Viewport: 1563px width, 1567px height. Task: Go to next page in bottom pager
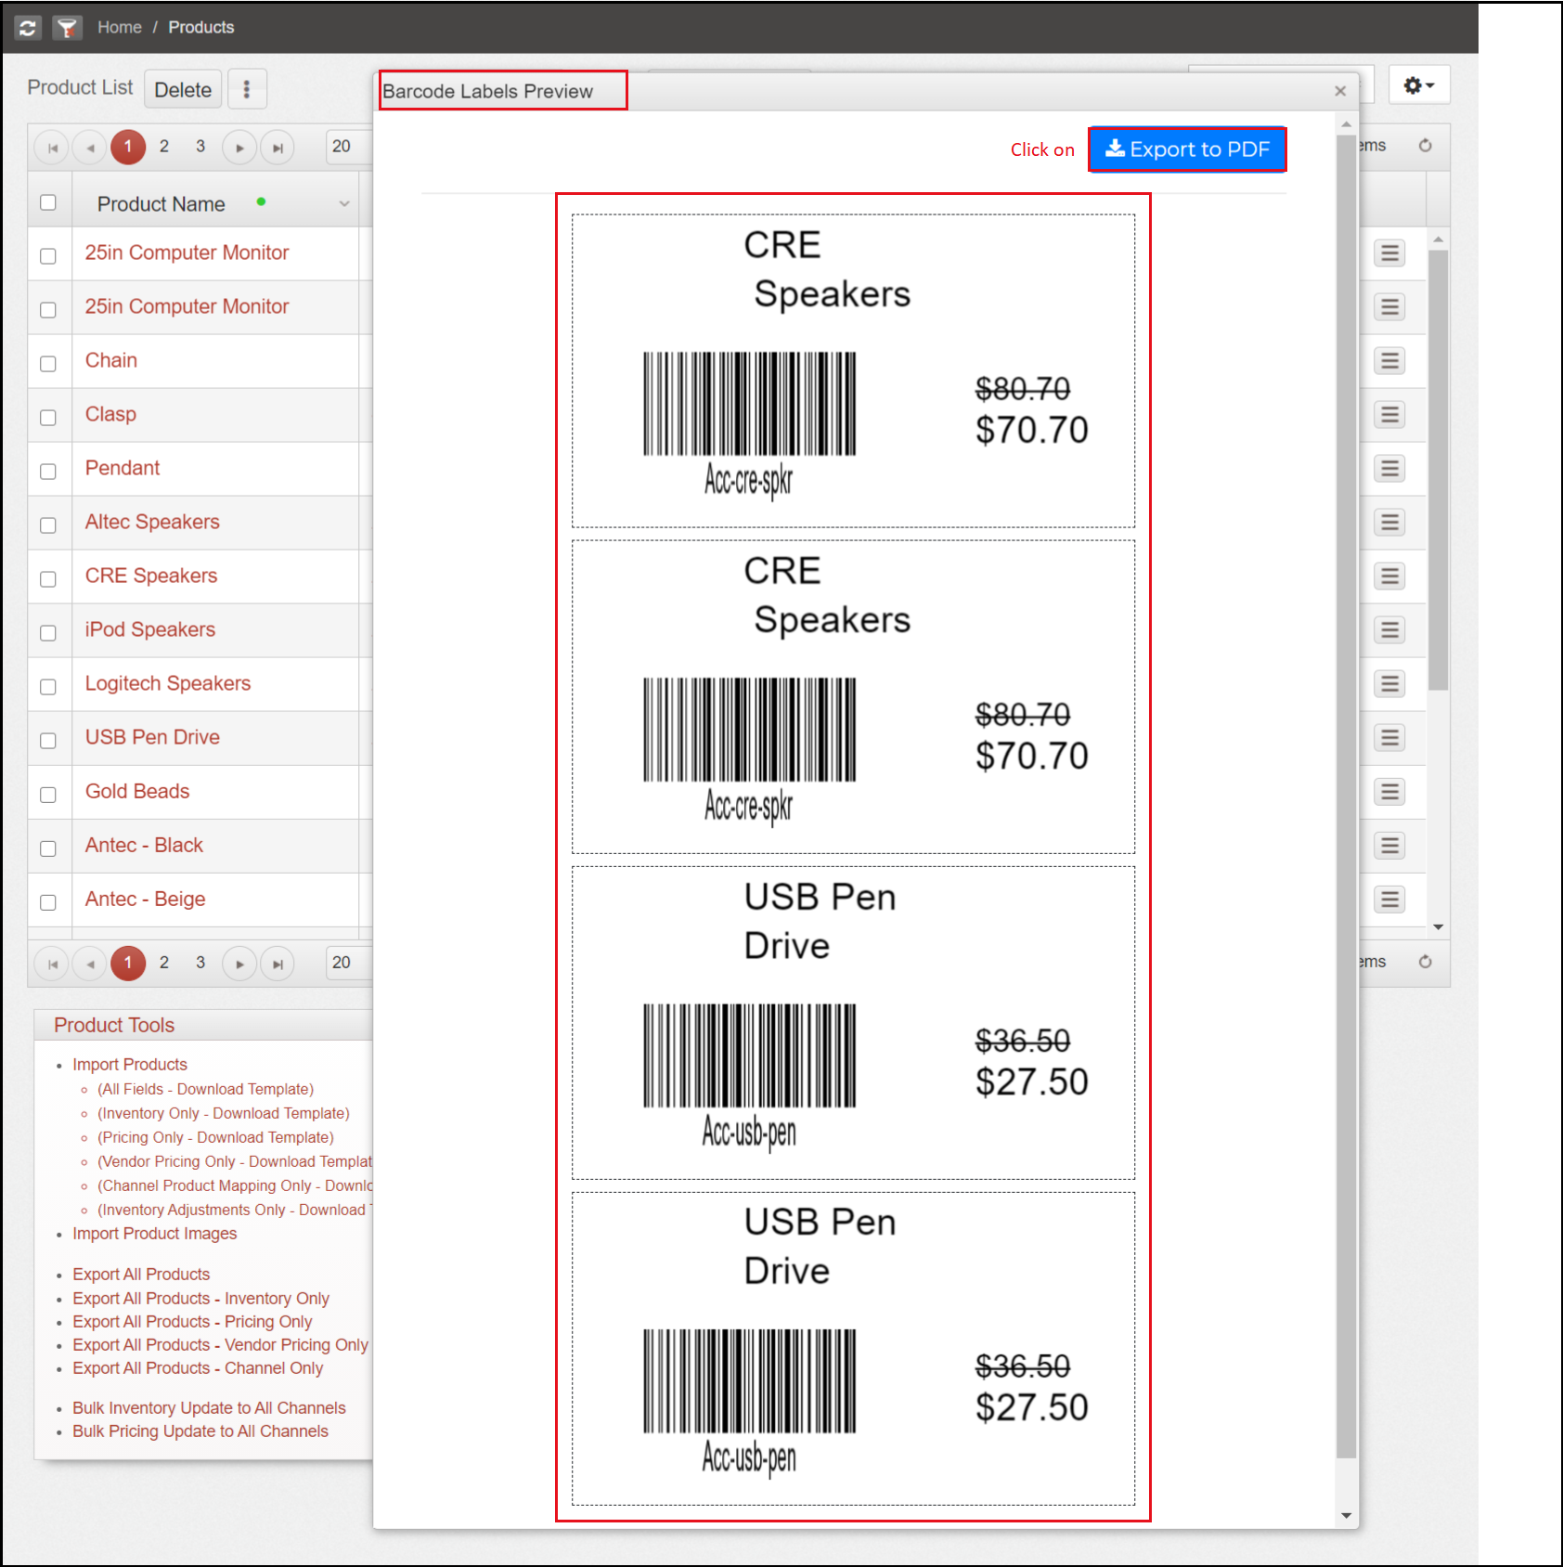tap(239, 964)
